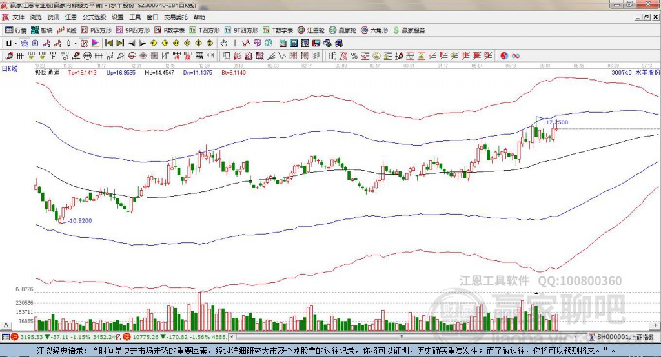Click the yellow diamond left-arrow icon
Viewport: 661px width, 357px height.
[x=154, y=43]
